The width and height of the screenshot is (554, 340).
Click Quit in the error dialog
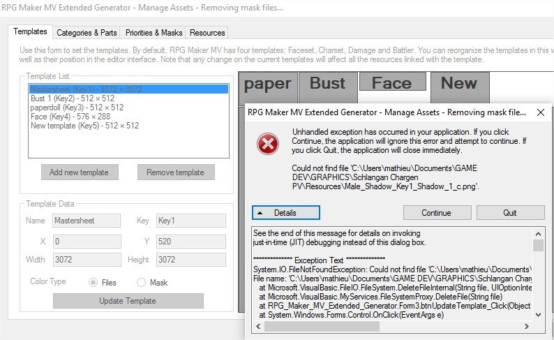point(510,213)
